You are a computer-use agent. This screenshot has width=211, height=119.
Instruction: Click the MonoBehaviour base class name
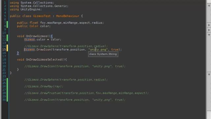(x=68, y=16)
